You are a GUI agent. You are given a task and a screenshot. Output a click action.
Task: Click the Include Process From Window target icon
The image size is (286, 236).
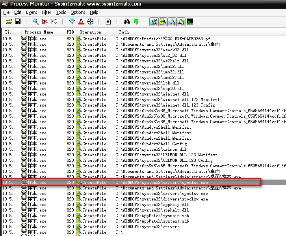(x=90, y=22)
